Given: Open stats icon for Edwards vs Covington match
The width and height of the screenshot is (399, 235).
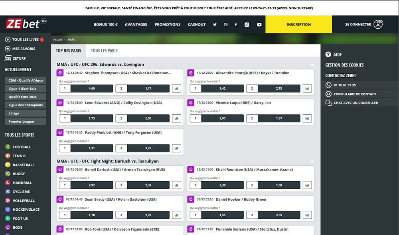Looking at the screenshot, I should pyautogui.click(x=176, y=118).
